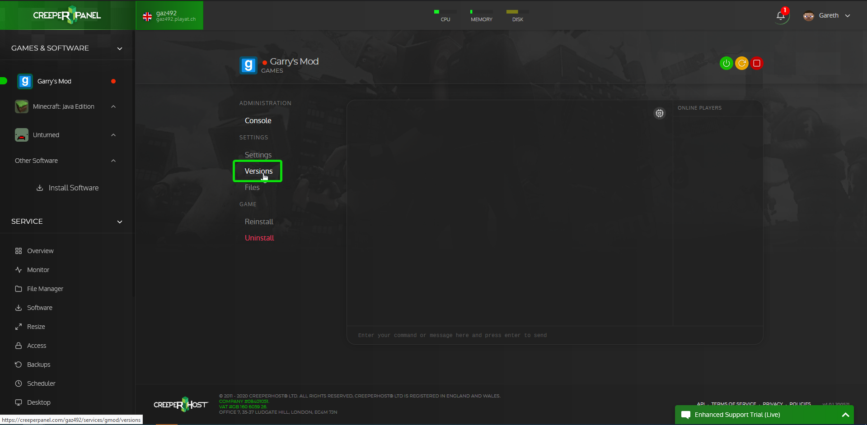Click the Privacy footer link
The width and height of the screenshot is (867, 425).
pos(773,404)
